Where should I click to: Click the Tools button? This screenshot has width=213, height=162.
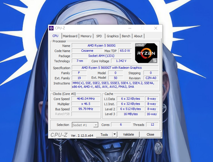[x=104, y=134]
